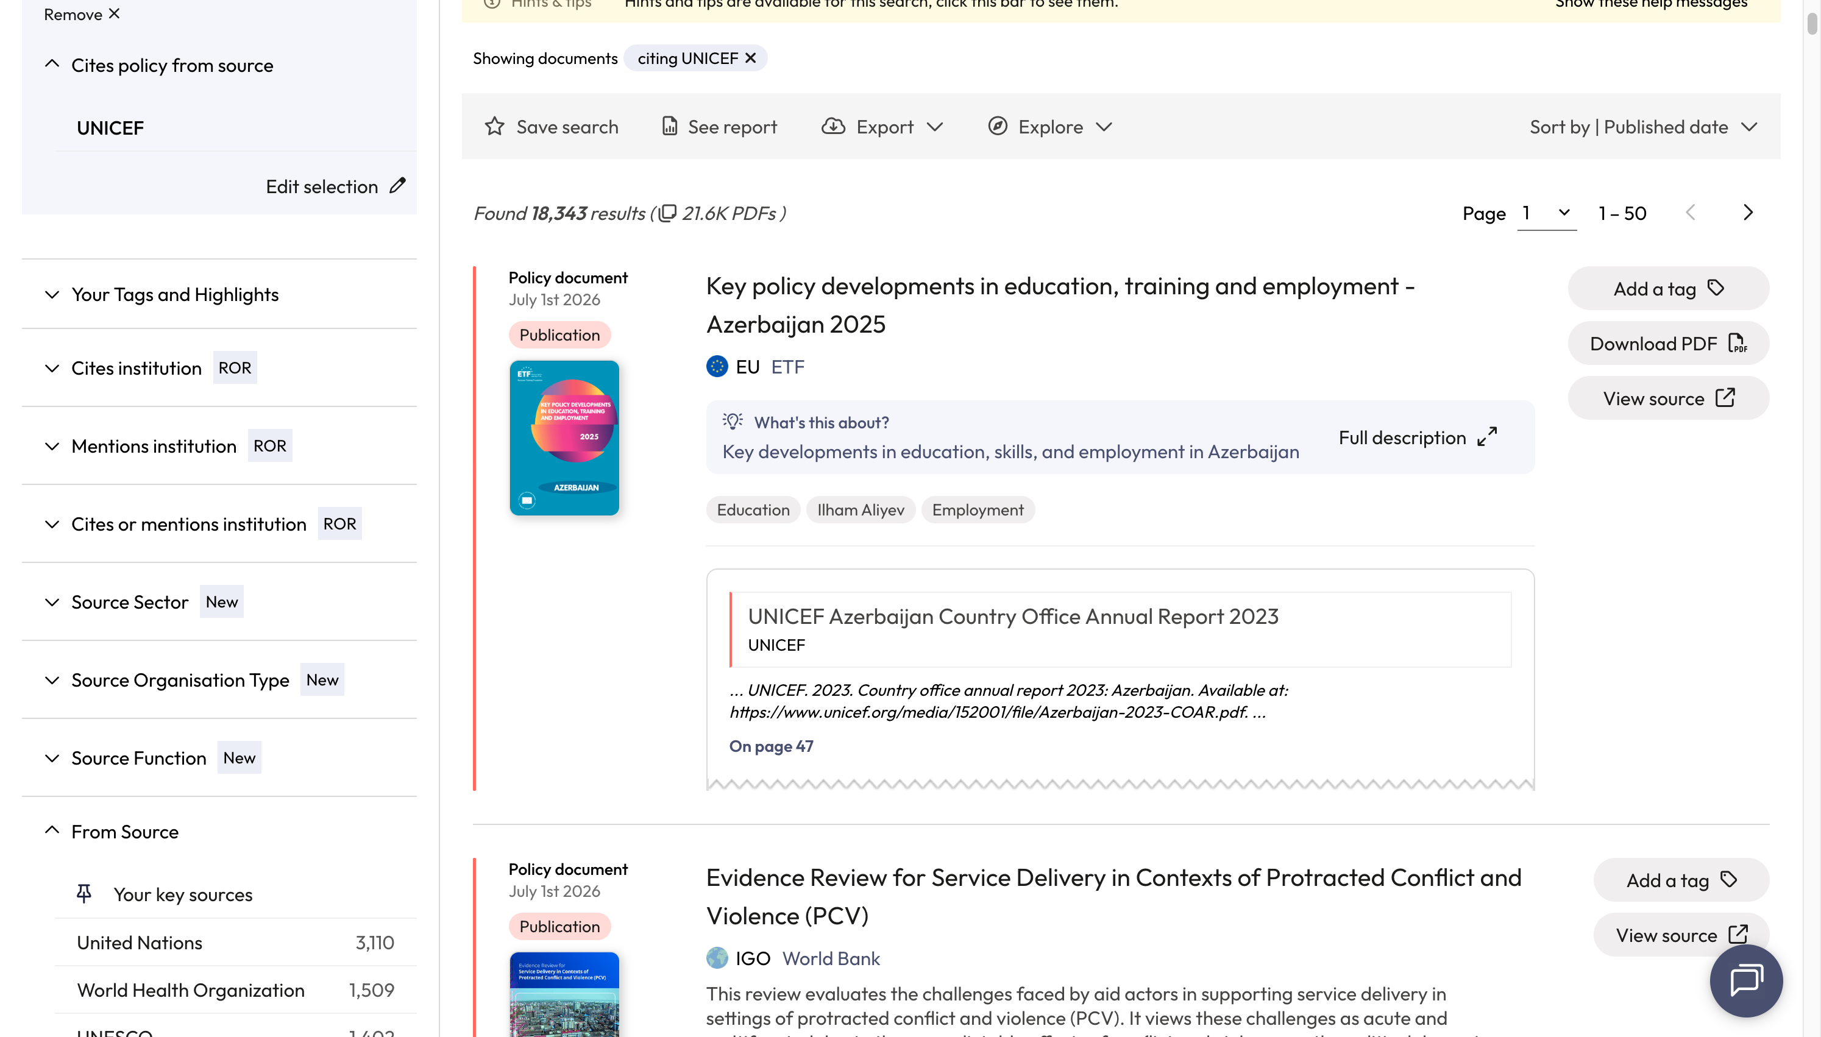Open the Sort by Published date dropdown
The height and width of the screenshot is (1037, 1821).
pos(1643,127)
